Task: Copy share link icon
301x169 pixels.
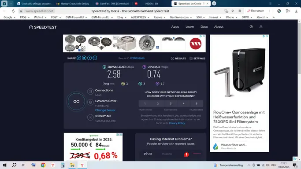Action: coord(79,58)
